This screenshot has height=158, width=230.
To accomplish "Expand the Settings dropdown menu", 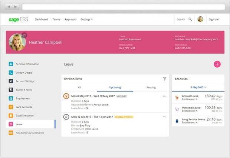I will tap(86, 19).
